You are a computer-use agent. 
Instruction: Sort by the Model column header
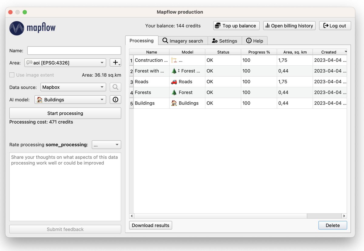tap(187, 52)
